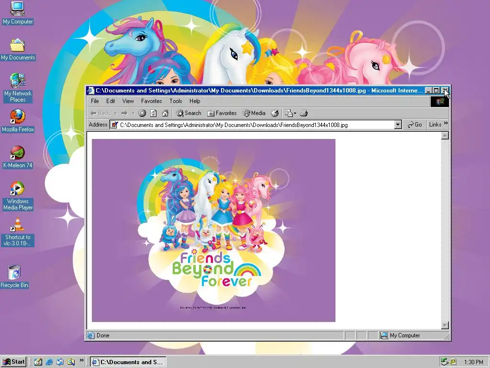This screenshot has height=368, width=490.
Task: Open the Favorites menu
Action: coord(151,101)
